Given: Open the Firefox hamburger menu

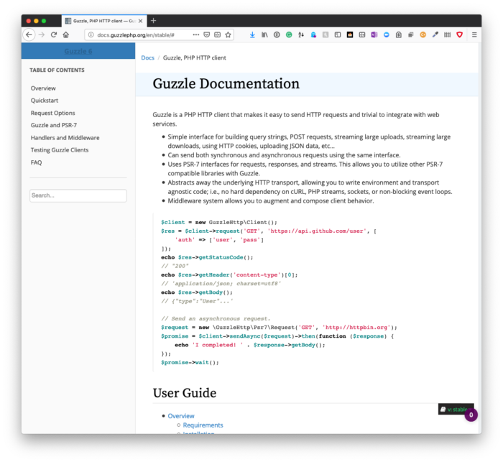Looking at the screenshot, I should [x=474, y=34].
